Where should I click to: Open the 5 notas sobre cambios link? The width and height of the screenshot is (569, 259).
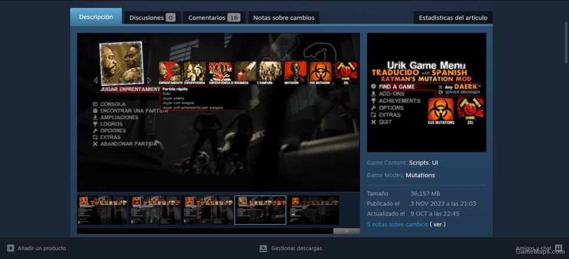pos(397,224)
